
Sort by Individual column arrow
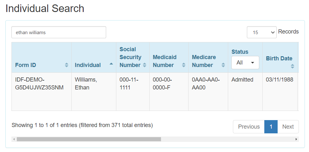click(x=111, y=64)
